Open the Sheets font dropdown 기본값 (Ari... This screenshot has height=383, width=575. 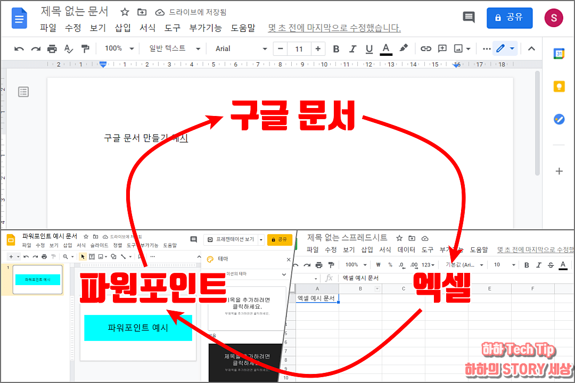[464, 264]
